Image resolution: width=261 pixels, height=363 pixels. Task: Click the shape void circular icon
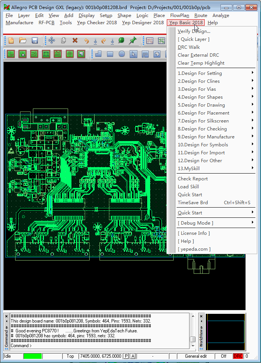coord(157,54)
